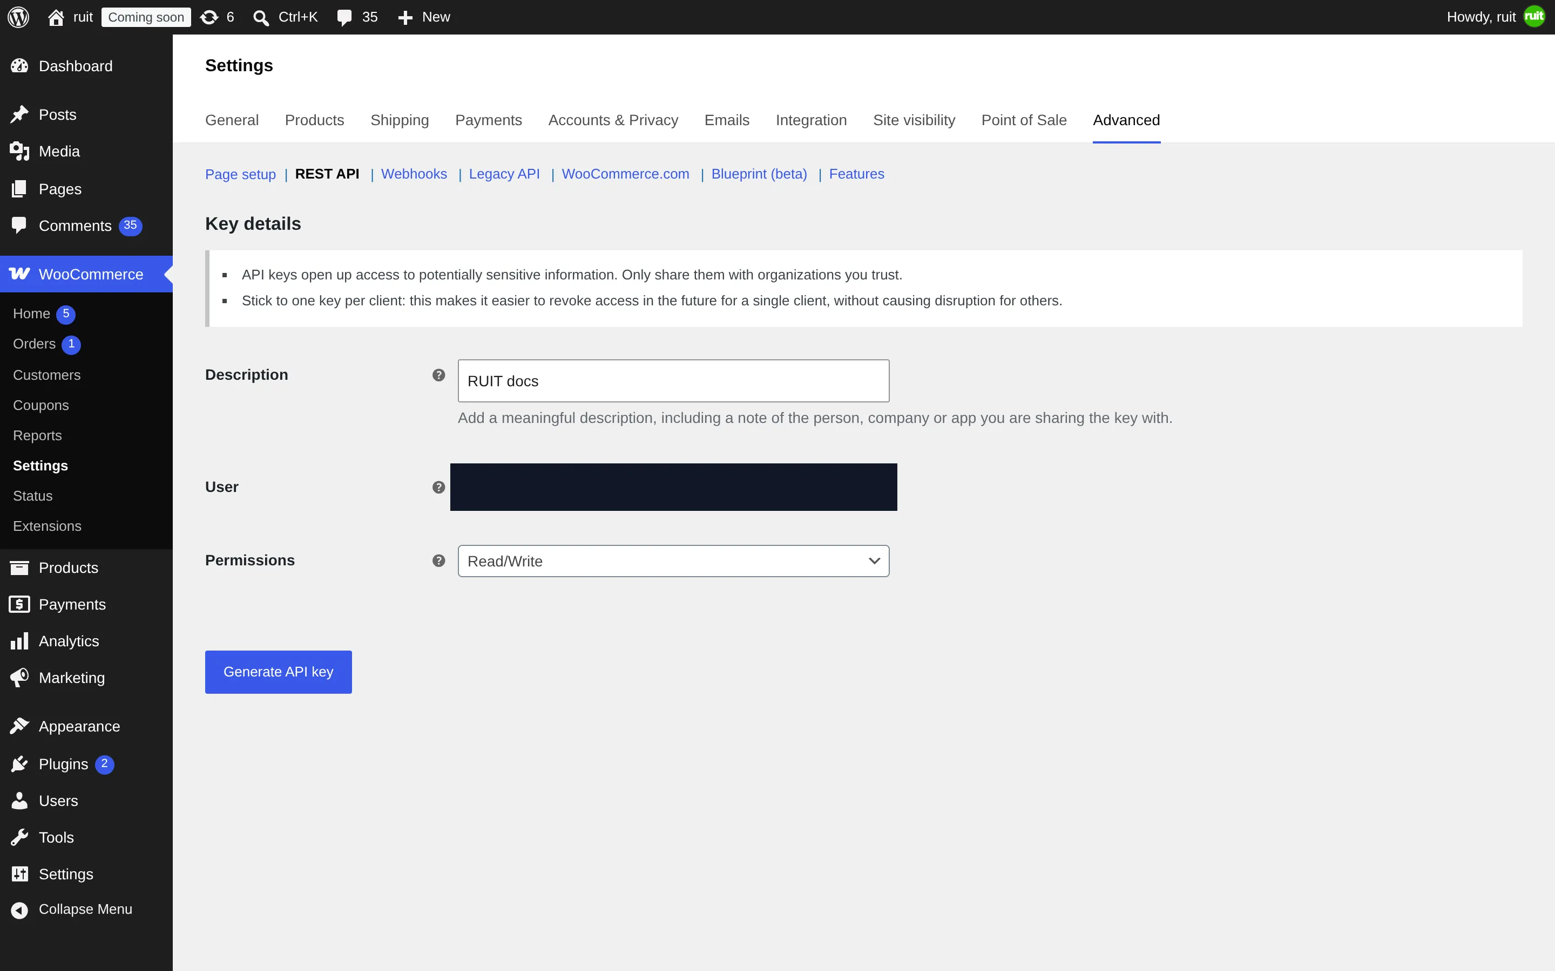
Task: Open WooCommerce Orders submenu item
Action: [34, 344]
